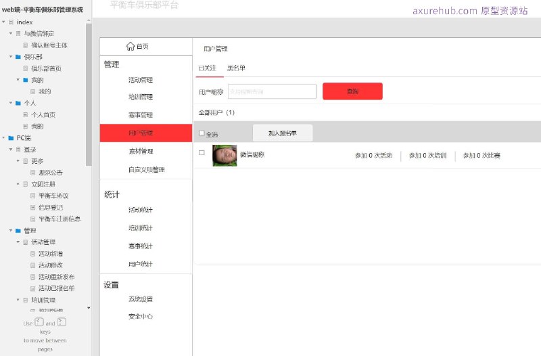Viewport: 541px width, 356px height.
Task: Click the 俱乐部 folder icon in tree
Action: point(18,57)
